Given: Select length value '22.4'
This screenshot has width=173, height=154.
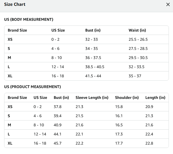Looking at the screenshot, I should click(x=149, y=134).
